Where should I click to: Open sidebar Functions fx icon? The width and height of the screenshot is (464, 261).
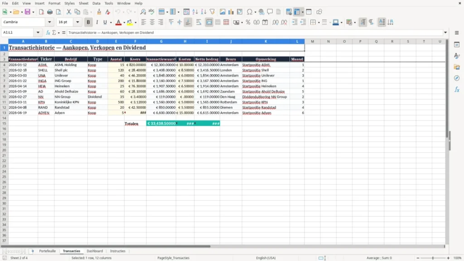click(x=457, y=89)
